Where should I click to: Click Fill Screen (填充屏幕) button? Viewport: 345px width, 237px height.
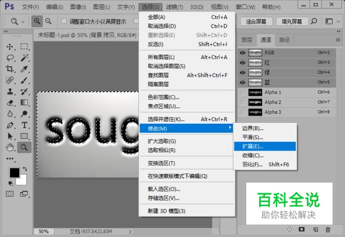[x=292, y=21]
